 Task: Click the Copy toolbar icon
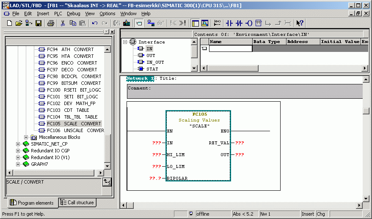click(73, 23)
